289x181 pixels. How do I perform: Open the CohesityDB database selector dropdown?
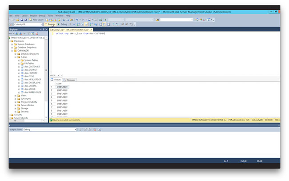[41, 24]
